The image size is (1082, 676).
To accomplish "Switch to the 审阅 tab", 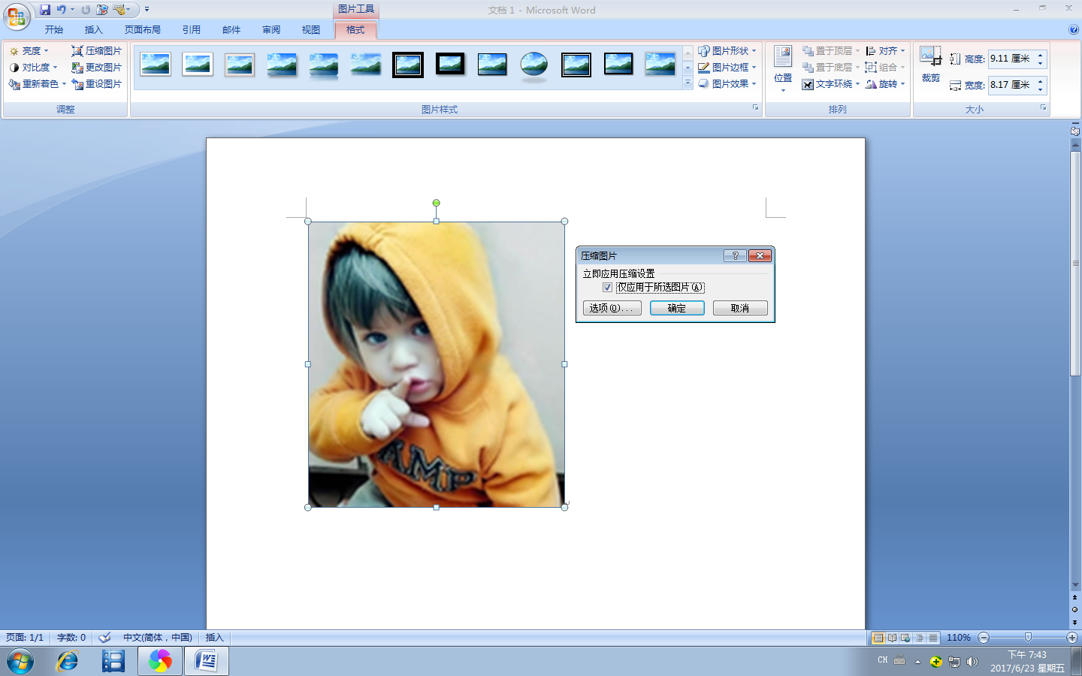I will pos(271,30).
